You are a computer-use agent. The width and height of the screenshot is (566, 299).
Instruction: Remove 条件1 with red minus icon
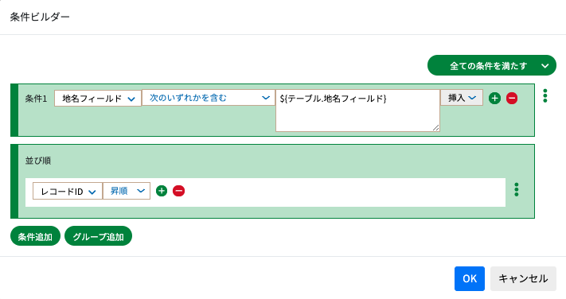tap(512, 98)
